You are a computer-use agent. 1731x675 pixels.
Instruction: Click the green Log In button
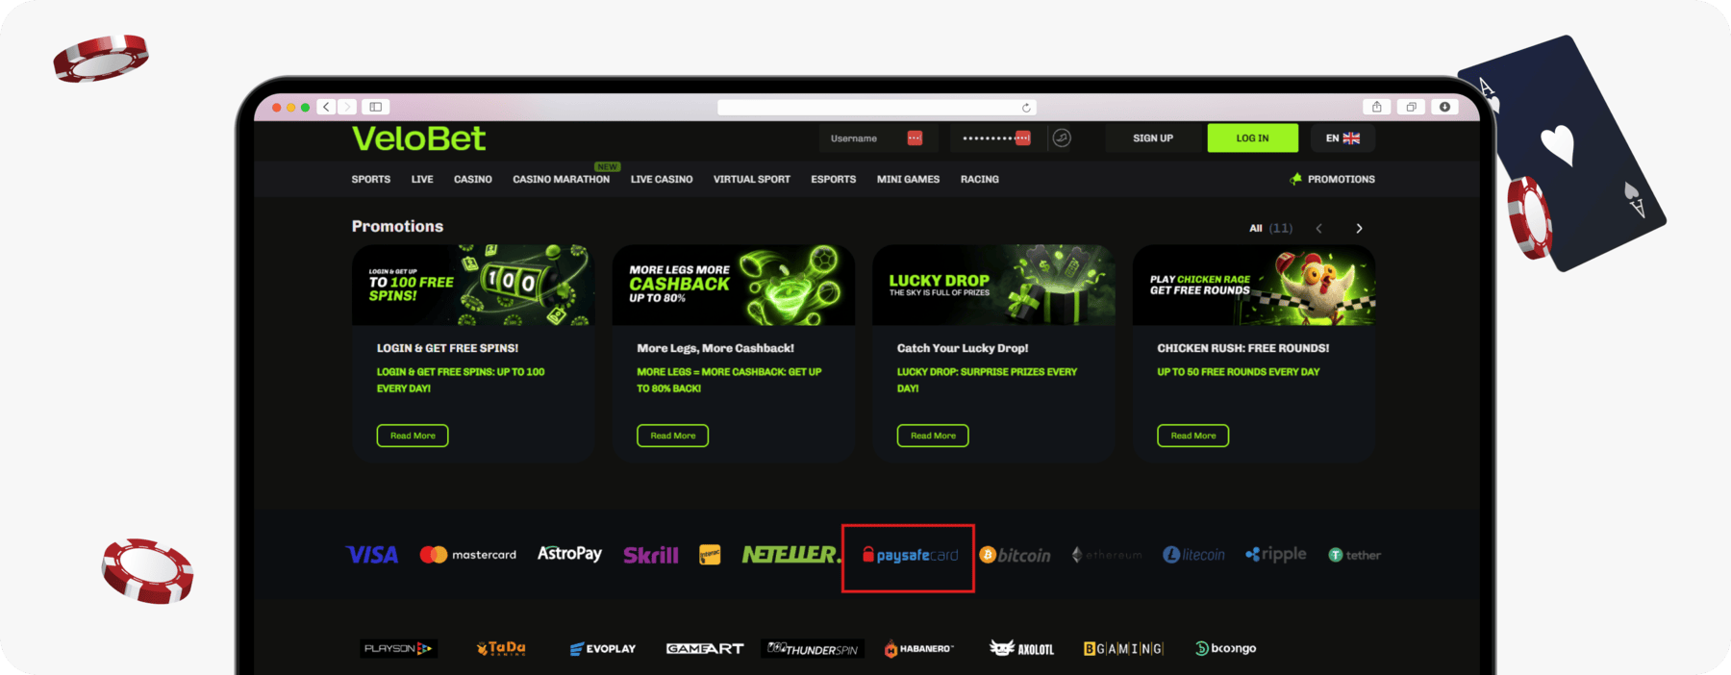point(1252,138)
